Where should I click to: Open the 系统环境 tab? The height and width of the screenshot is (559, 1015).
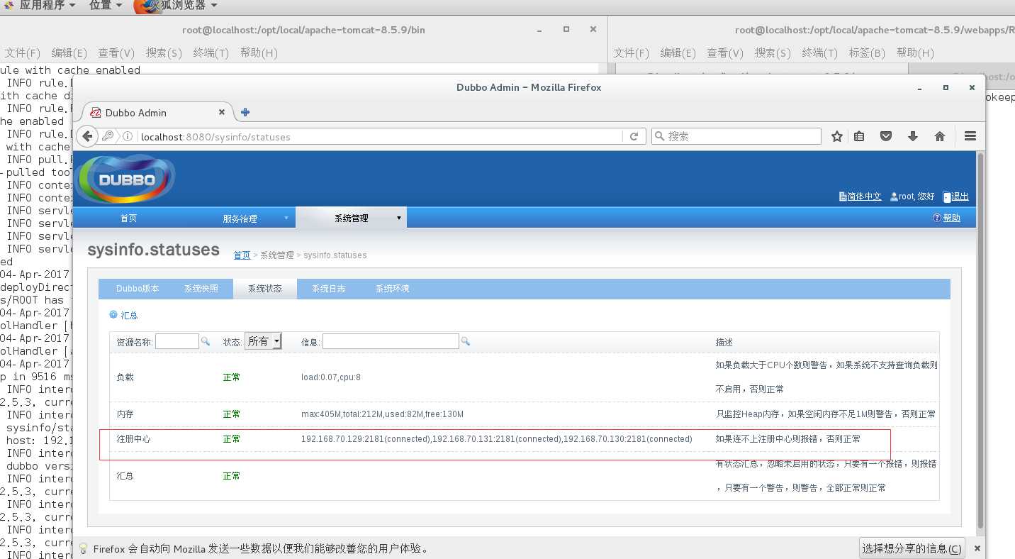tap(392, 289)
